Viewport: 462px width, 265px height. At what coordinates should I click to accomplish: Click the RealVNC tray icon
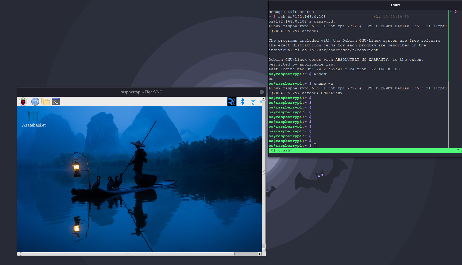232,102
